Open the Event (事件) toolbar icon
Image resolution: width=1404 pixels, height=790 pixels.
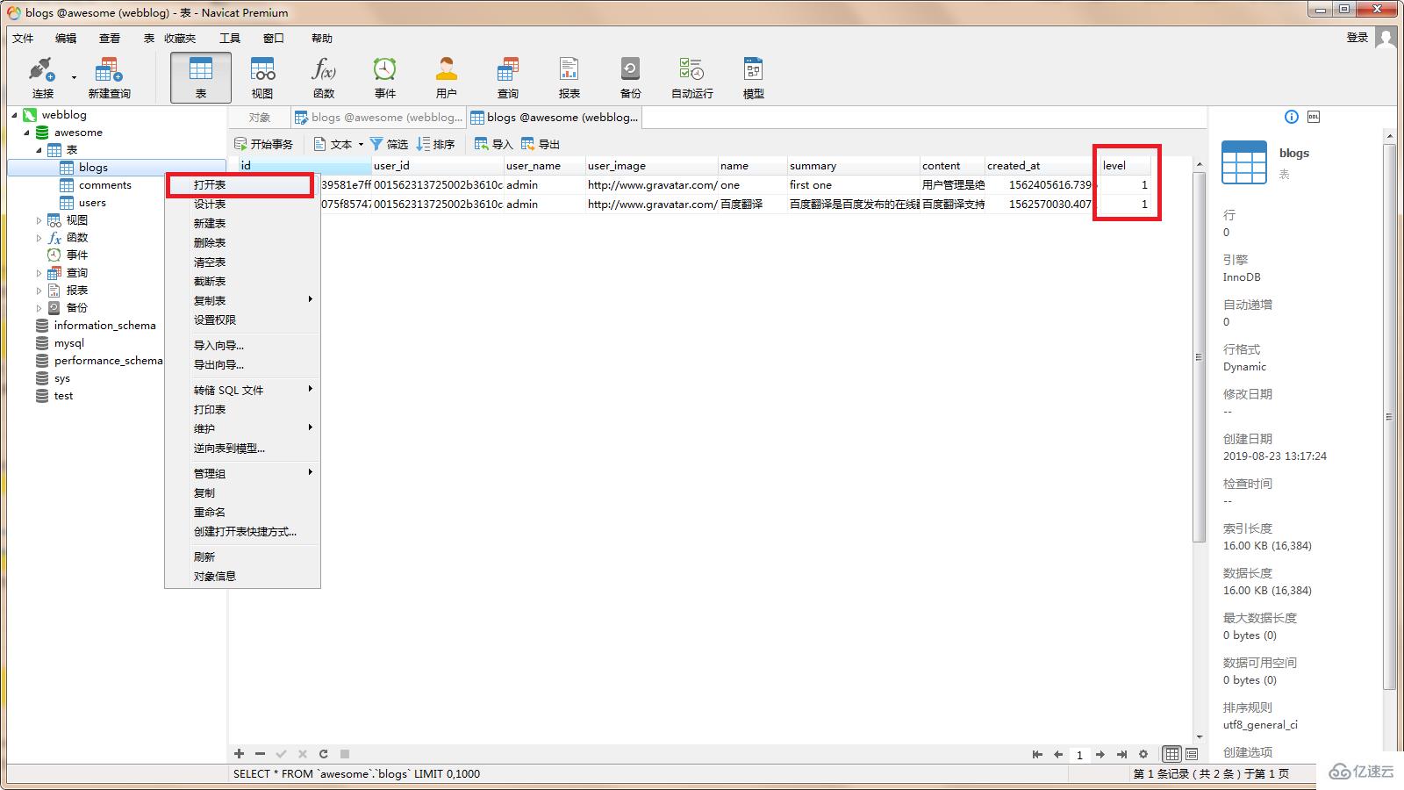385,77
